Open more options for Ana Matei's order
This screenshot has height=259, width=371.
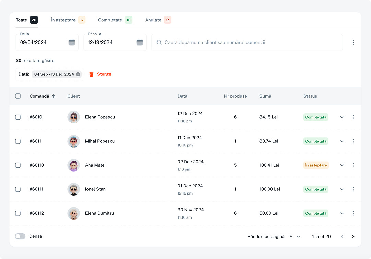coord(353,165)
